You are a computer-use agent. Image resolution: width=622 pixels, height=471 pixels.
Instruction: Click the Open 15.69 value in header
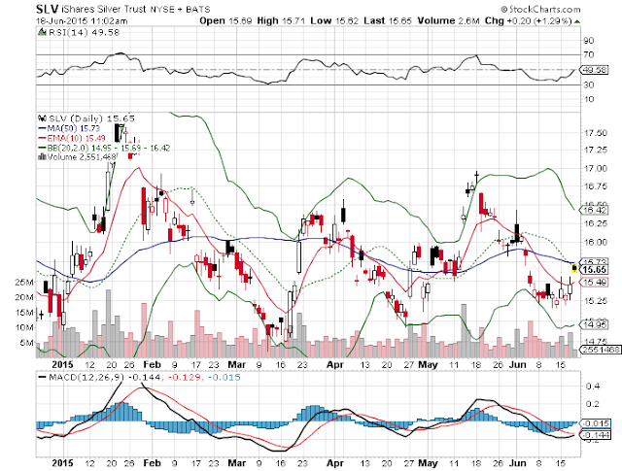225,20
